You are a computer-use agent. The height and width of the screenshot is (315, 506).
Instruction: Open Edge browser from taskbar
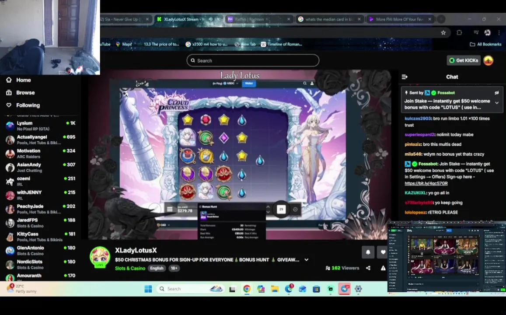tap(289, 289)
